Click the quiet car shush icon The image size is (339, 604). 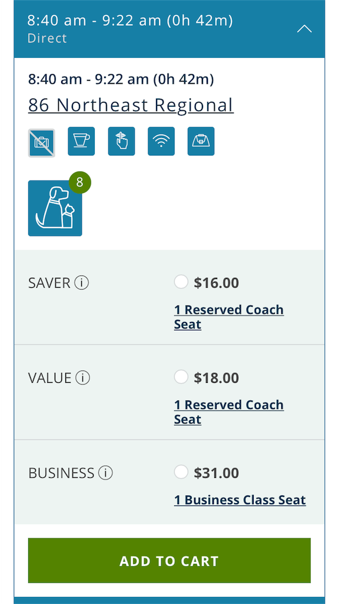[121, 142]
